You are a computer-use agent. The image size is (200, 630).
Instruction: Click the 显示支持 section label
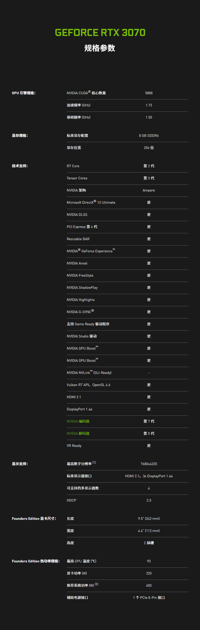click(20, 464)
